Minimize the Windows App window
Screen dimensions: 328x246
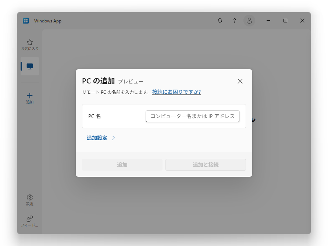pos(268,21)
